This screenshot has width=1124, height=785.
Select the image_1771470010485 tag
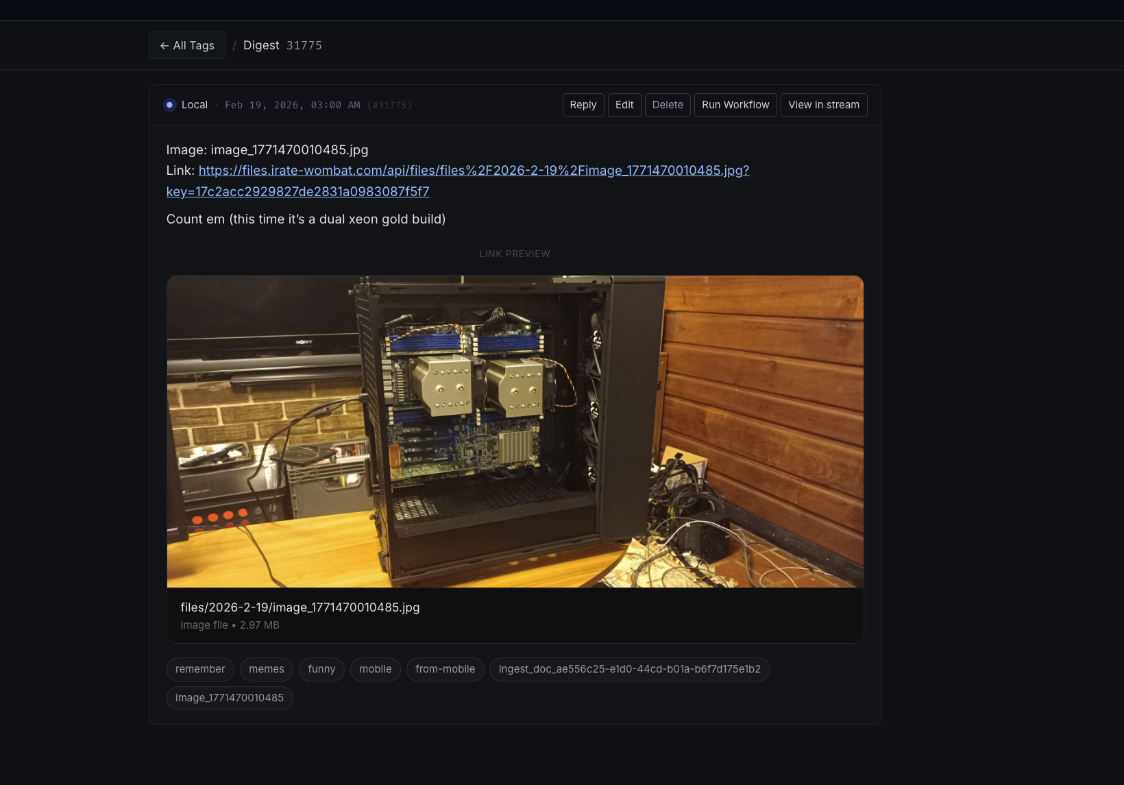[229, 698]
